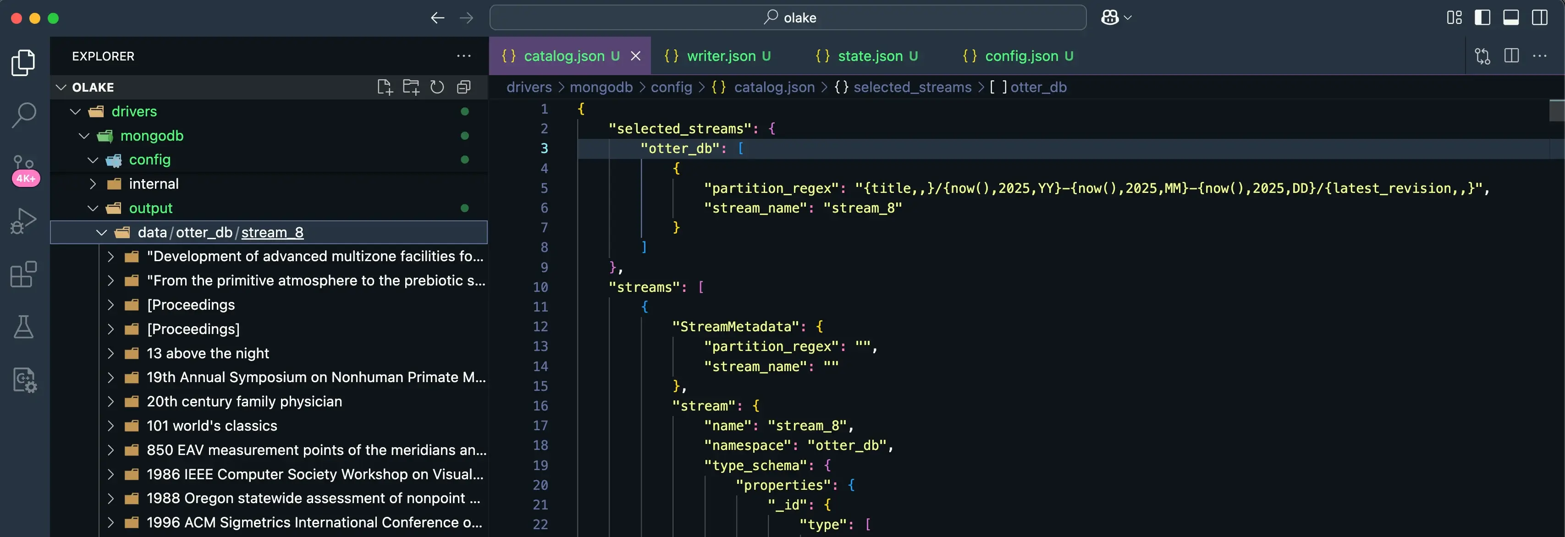The image size is (1565, 537).
Task: Open the Testing flask view
Action: tap(24, 327)
